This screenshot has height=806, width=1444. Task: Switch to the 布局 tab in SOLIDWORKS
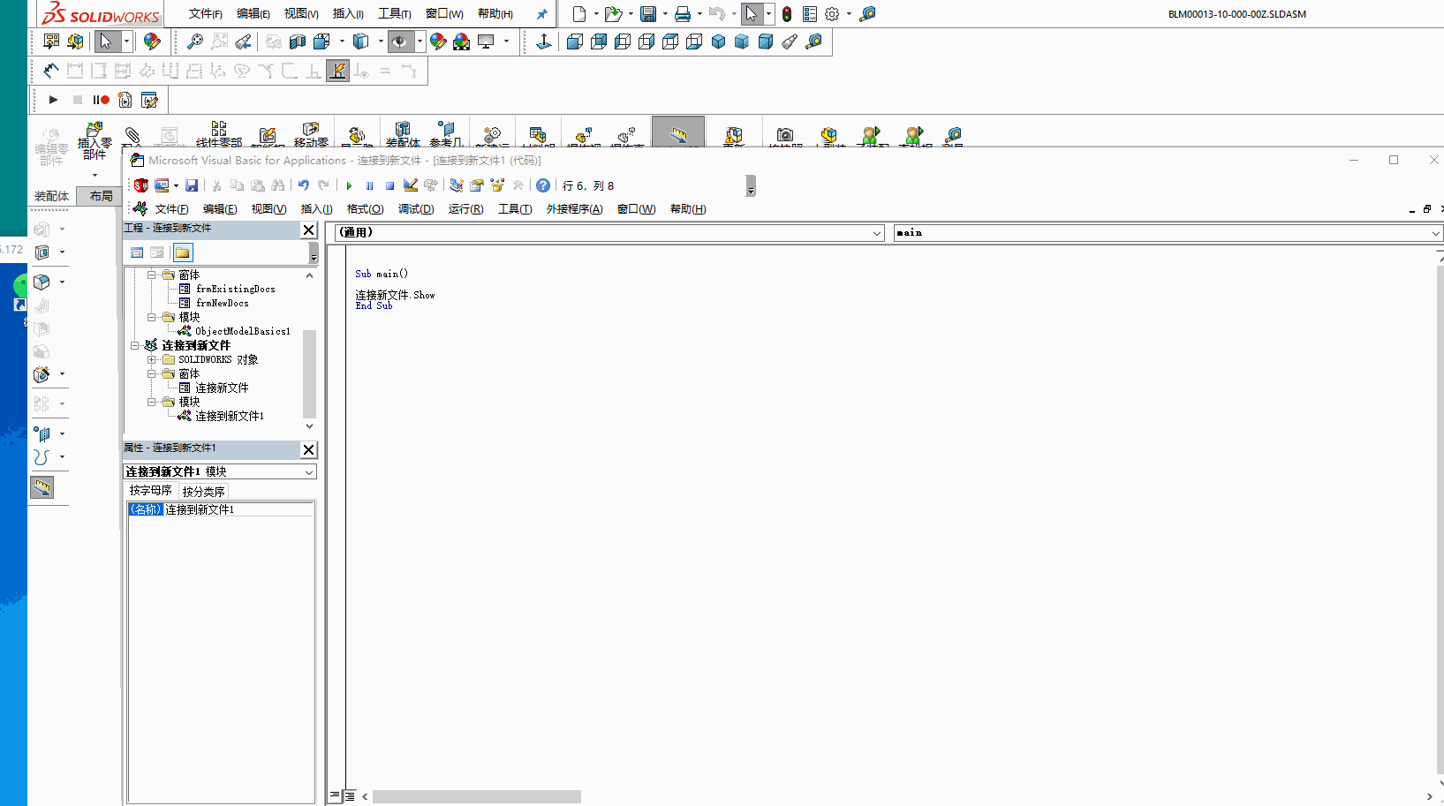(x=102, y=196)
